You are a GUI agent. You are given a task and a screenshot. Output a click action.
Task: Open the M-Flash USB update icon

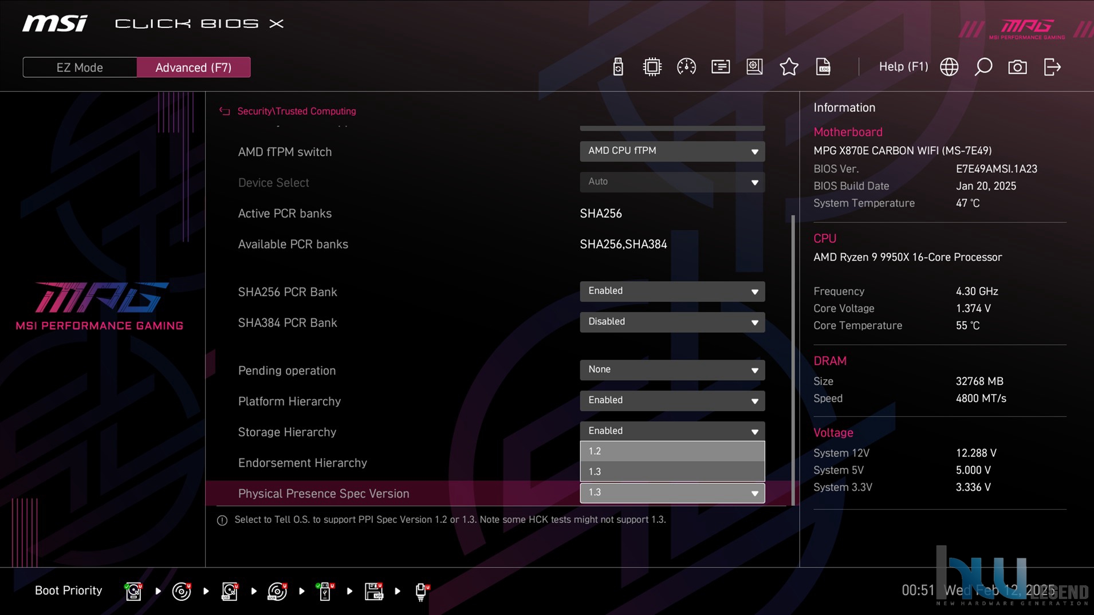tap(617, 67)
